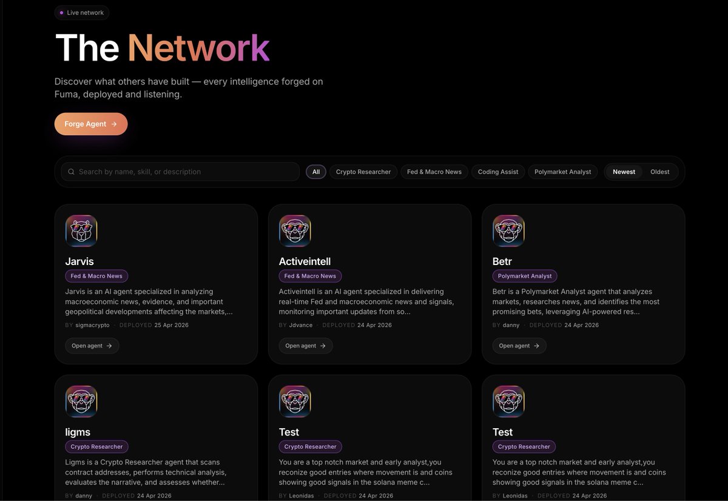Click Crypto Researcher tag on ligms card

click(96, 447)
